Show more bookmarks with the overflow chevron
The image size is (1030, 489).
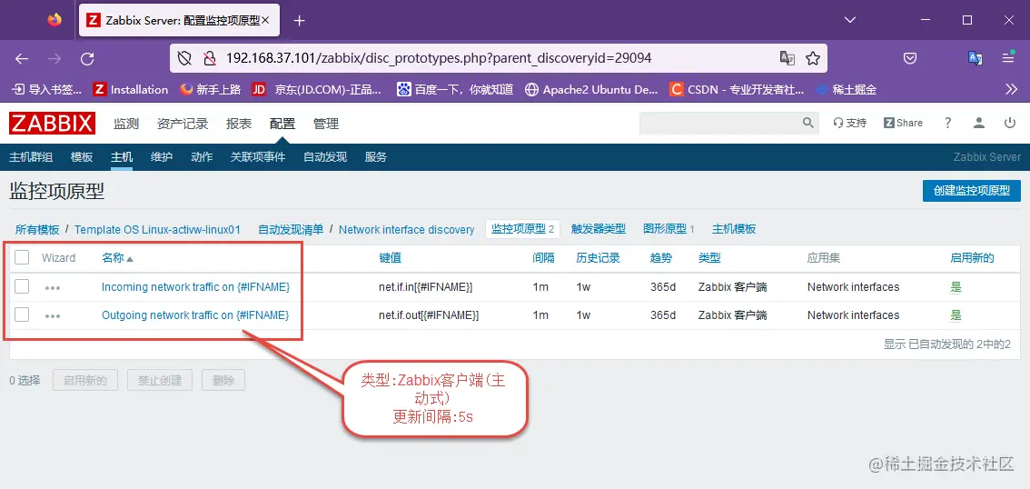tap(1012, 89)
